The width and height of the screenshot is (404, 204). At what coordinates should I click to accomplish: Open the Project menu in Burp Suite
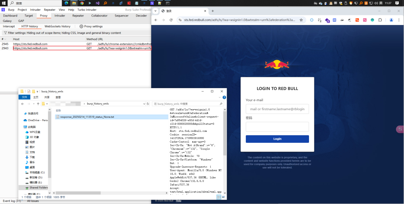(22, 10)
